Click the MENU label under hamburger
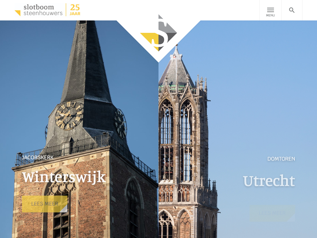The width and height of the screenshot is (317, 238). (270, 15)
